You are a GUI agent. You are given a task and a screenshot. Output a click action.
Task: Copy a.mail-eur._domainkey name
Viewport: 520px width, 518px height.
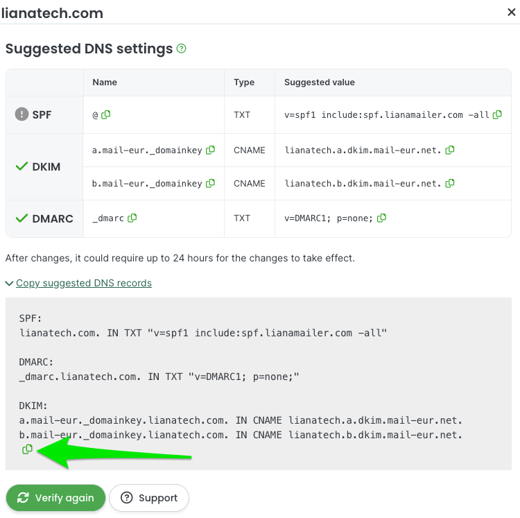210,150
